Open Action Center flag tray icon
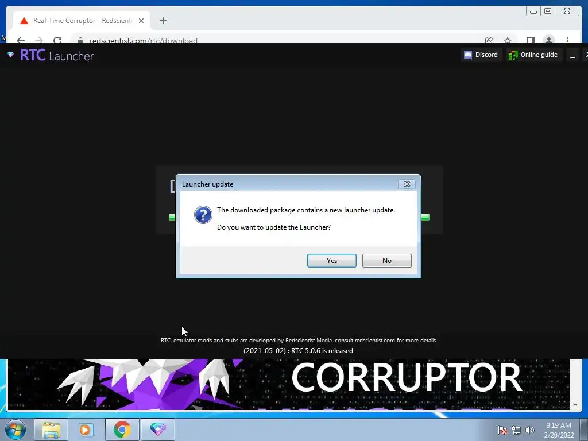The image size is (588, 441). (502, 430)
